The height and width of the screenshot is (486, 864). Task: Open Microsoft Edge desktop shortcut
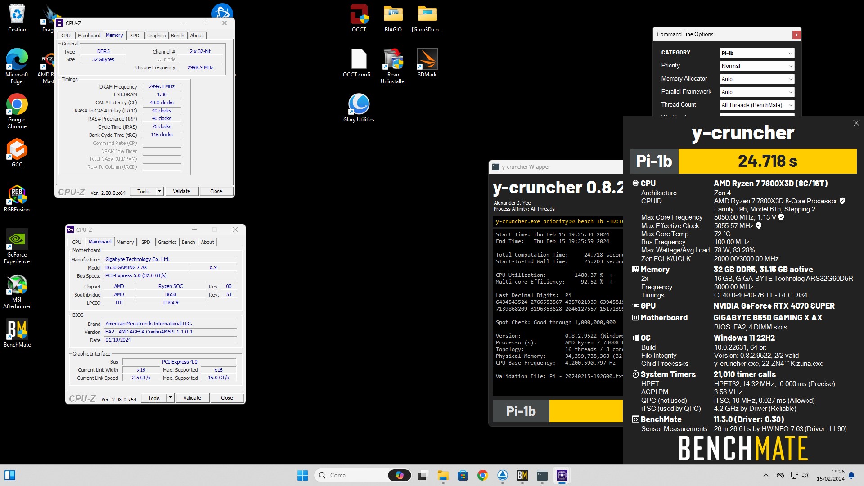17,66
